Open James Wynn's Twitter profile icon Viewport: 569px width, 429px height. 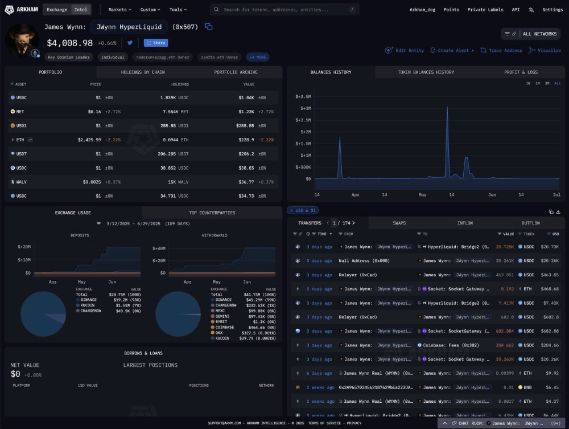pos(130,43)
